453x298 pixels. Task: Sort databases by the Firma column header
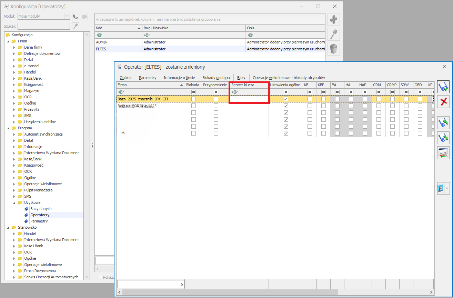150,85
